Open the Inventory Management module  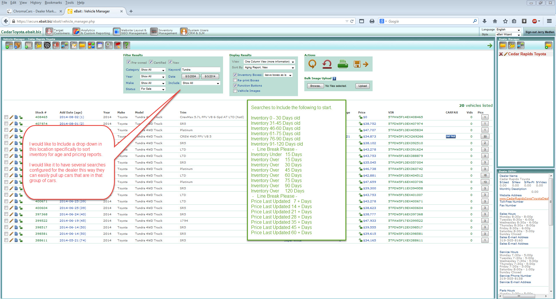click(164, 32)
